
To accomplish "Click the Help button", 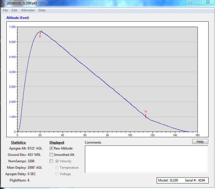I will click(x=200, y=142).
